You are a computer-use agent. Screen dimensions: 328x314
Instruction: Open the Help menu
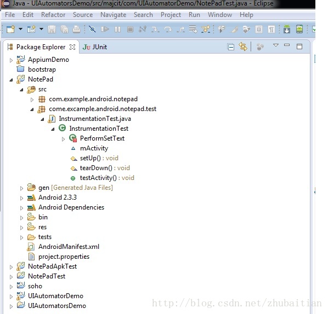[x=246, y=15]
